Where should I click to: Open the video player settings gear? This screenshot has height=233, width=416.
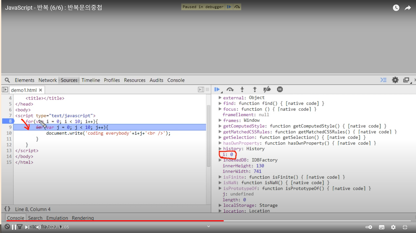point(393,227)
